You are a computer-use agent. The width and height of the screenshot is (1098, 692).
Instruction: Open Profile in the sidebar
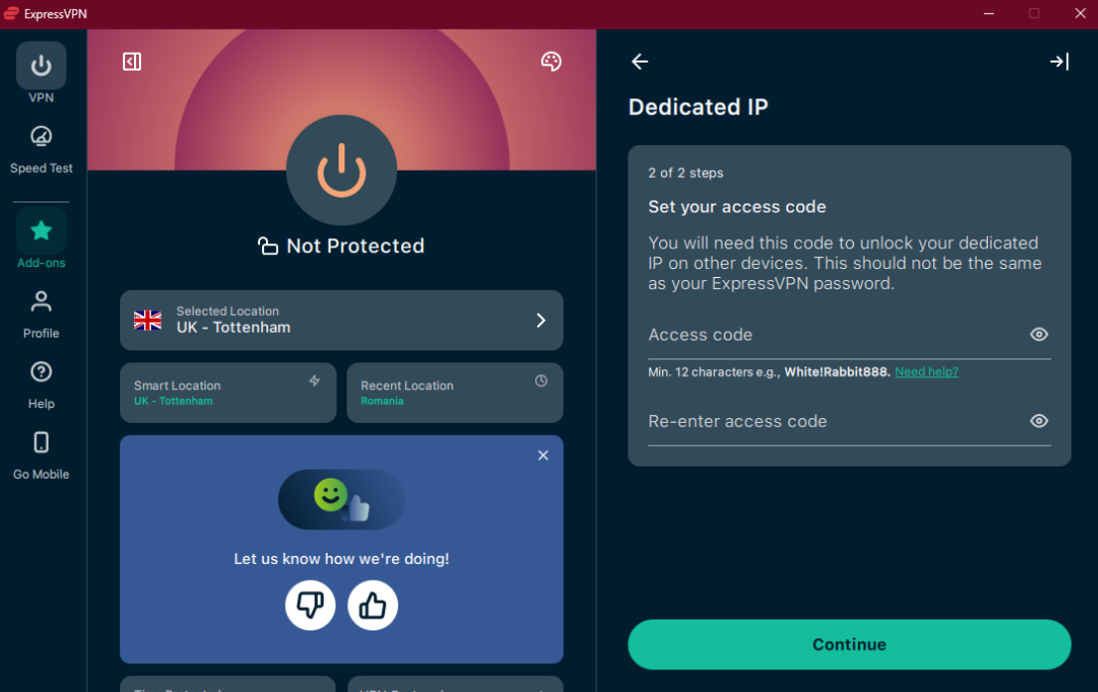(x=41, y=313)
